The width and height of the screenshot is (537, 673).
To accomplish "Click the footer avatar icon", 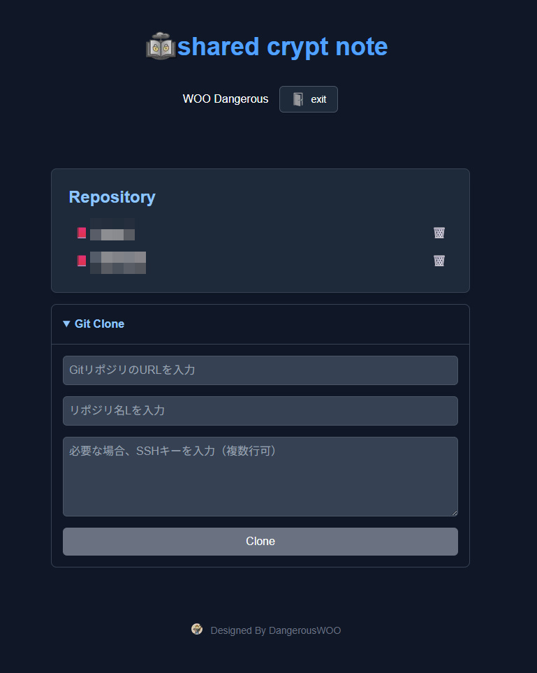I will (x=197, y=629).
